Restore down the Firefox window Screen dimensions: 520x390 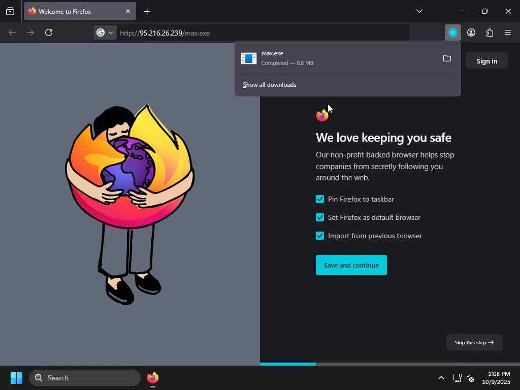coord(485,11)
